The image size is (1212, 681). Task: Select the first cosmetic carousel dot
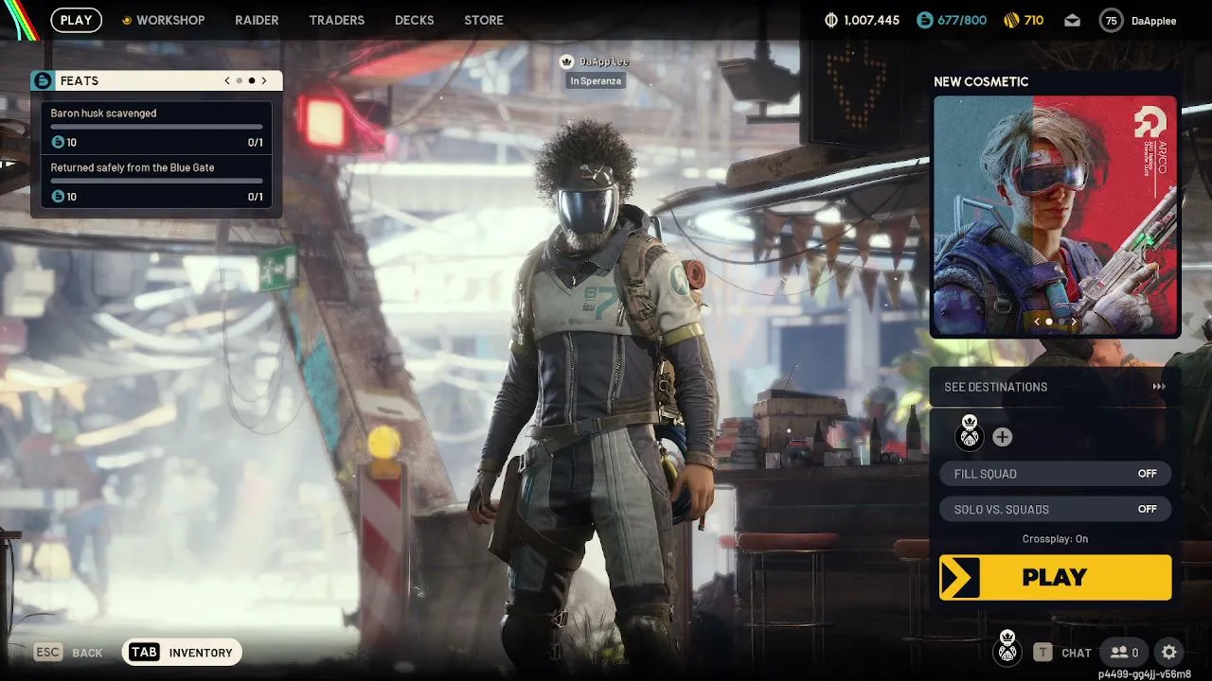point(1048,322)
